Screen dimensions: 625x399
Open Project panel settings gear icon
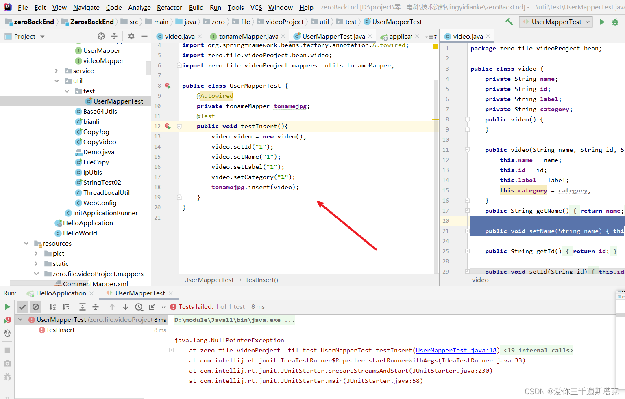(x=131, y=36)
